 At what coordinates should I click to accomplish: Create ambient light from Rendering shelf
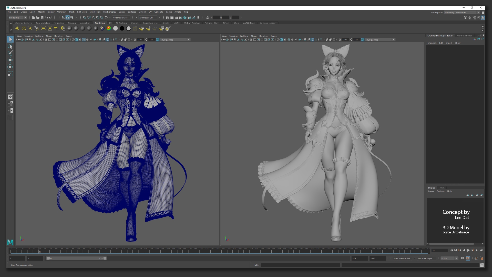coord(17,28)
